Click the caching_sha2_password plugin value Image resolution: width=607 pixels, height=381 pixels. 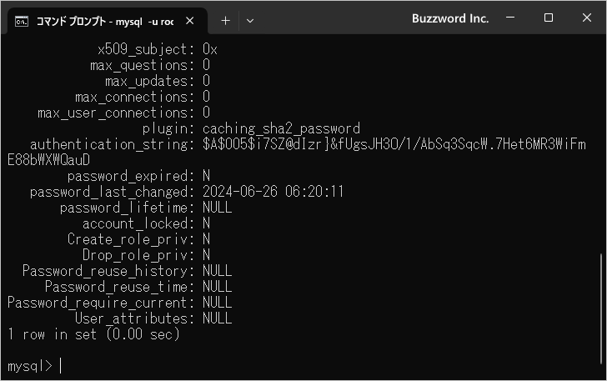[x=281, y=128]
